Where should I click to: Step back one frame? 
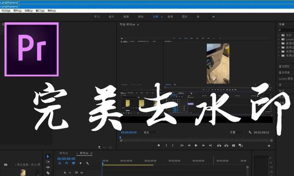click(x=189, y=146)
